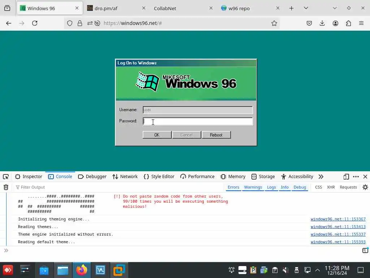Click the Reboot button
The width and height of the screenshot is (370, 278).
point(216,135)
